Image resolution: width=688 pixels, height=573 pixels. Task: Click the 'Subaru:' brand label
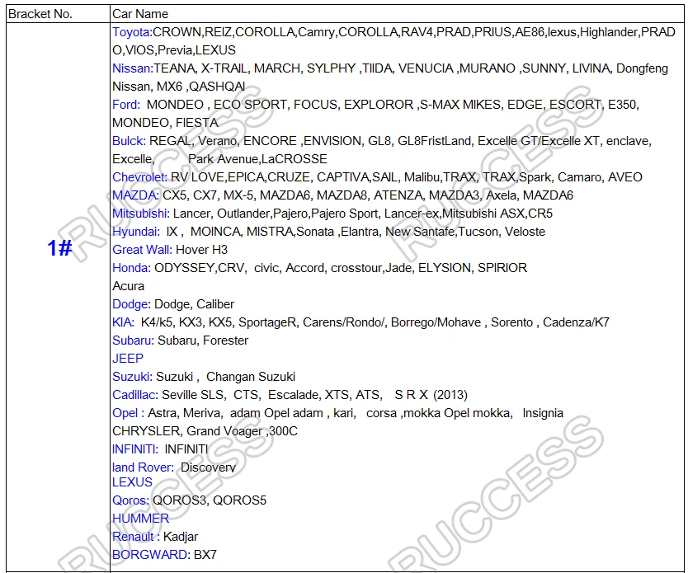pos(134,341)
